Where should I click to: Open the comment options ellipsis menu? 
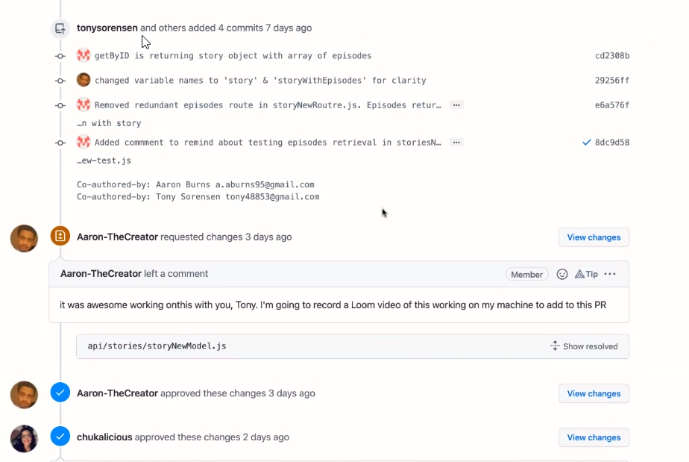click(x=610, y=274)
